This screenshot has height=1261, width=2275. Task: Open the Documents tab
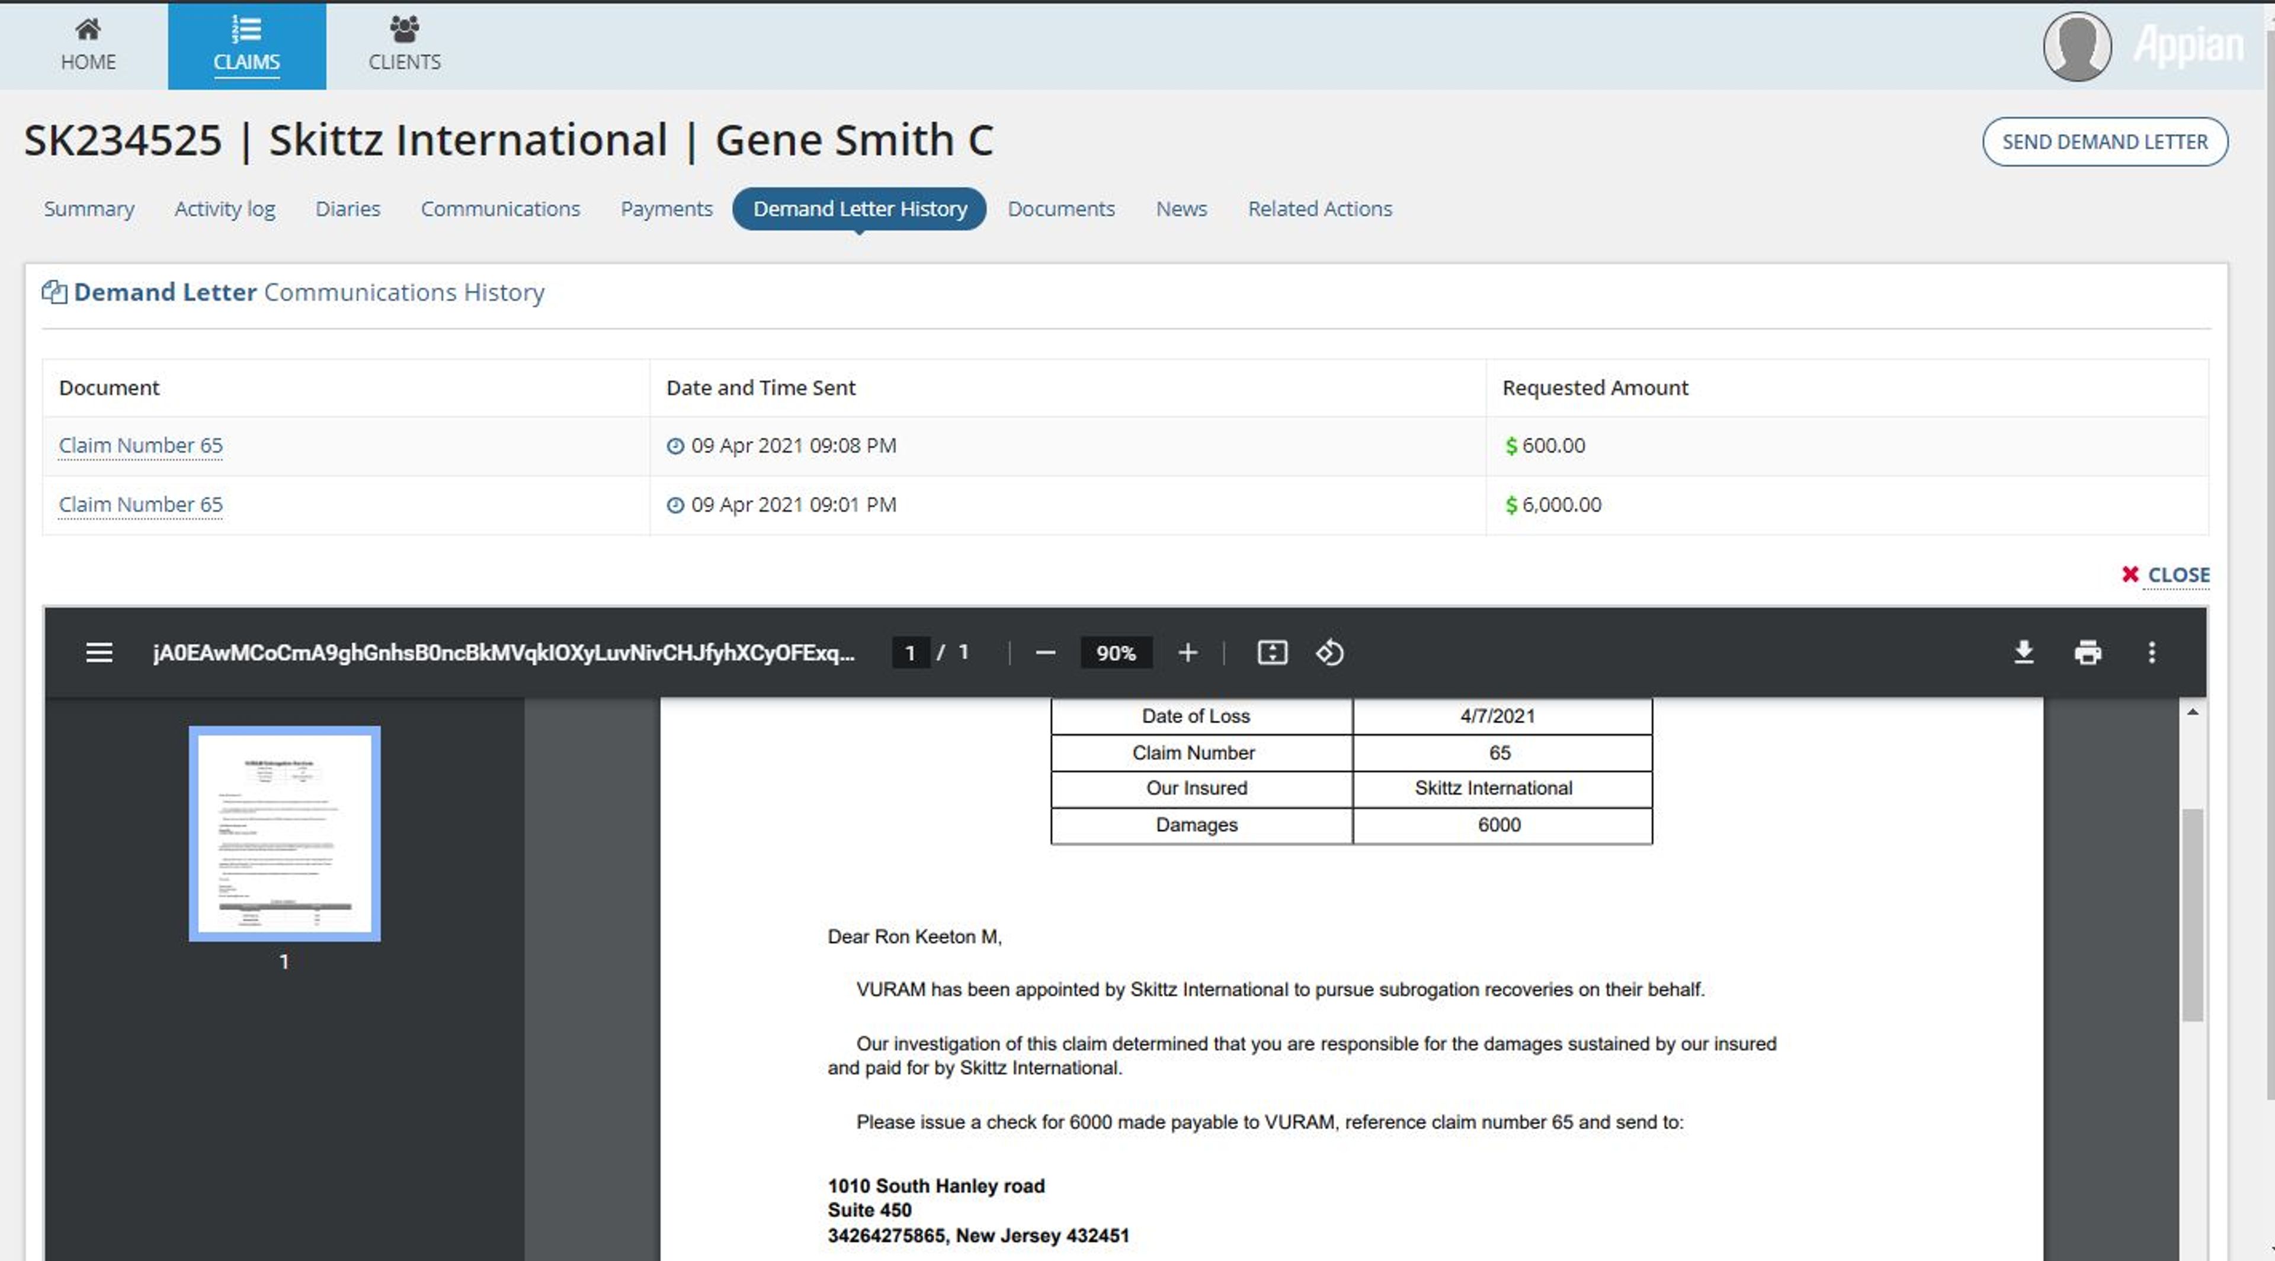click(1062, 209)
